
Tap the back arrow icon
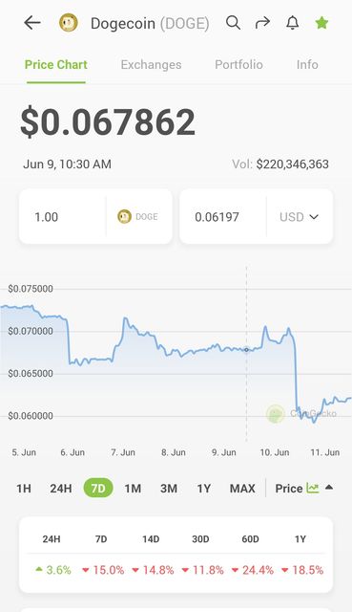31,23
